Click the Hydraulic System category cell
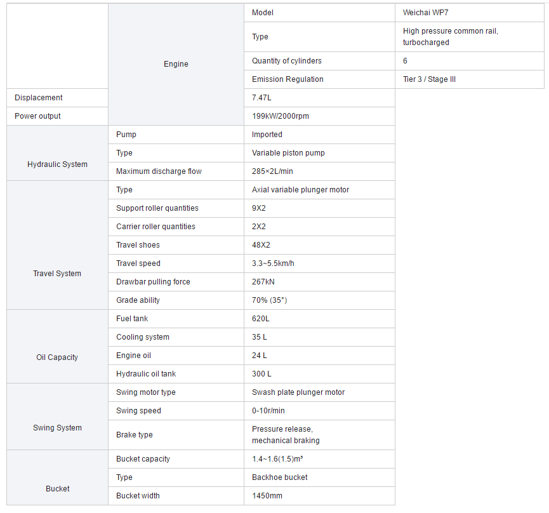This screenshot has width=549, height=513. (x=57, y=164)
